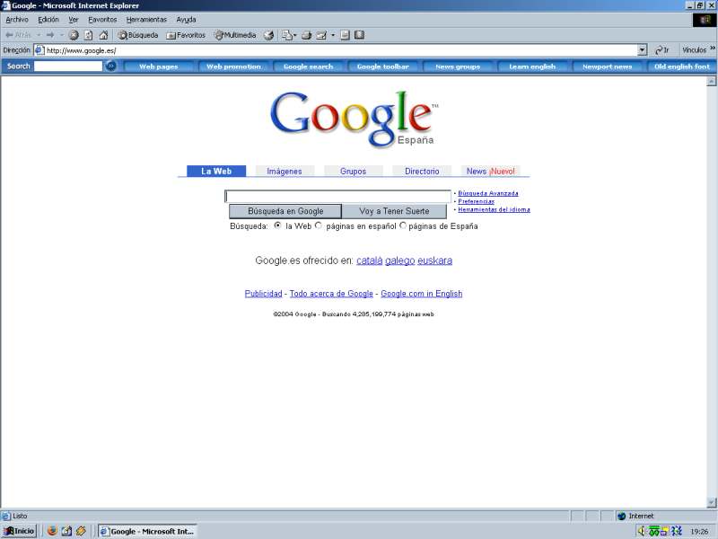Image resolution: width=718 pixels, height=539 pixels.
Task: Click the Windows logo throbber icon
Action: click(x=705, y=20)
